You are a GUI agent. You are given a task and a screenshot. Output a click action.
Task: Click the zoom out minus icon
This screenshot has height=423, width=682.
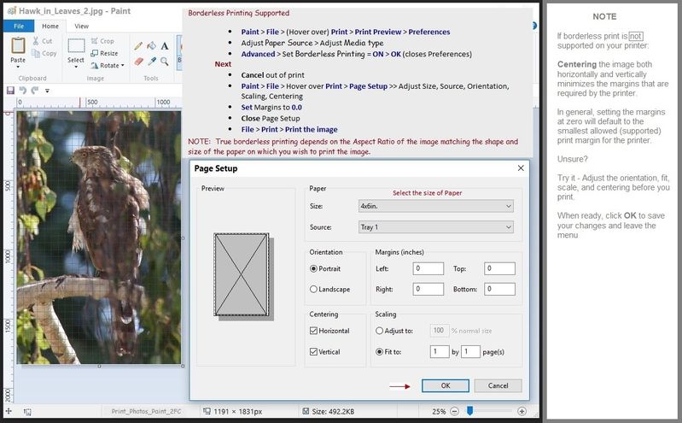456,411
